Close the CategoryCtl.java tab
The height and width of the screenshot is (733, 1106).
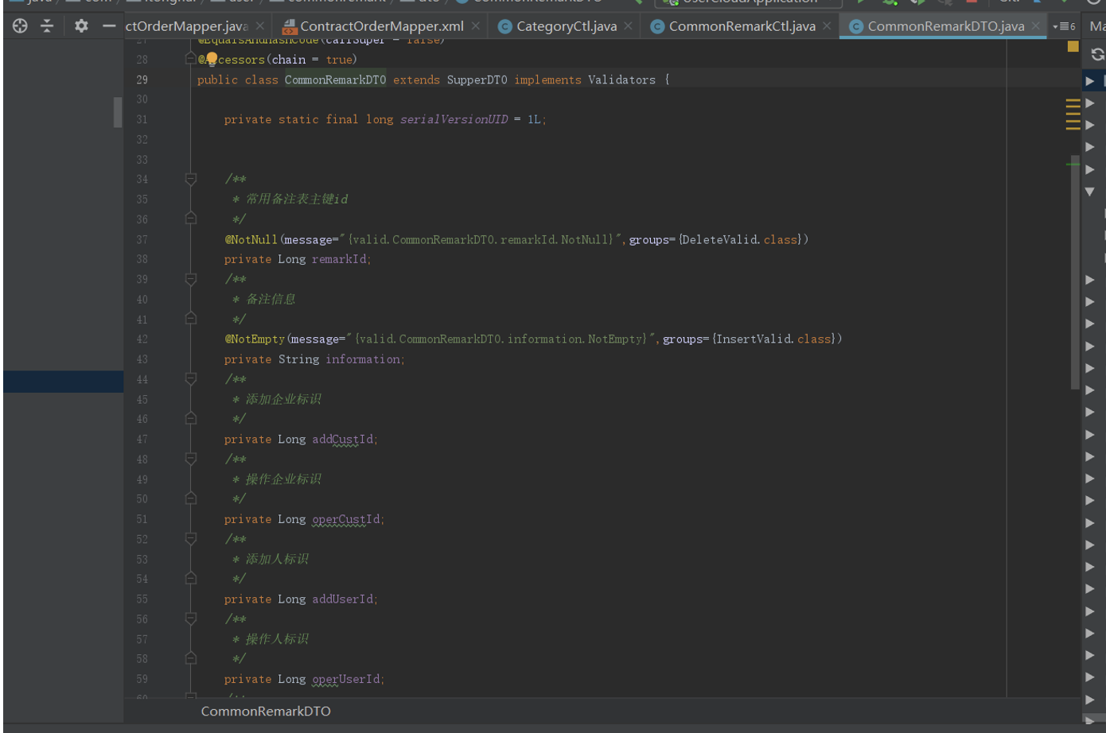coord(629,26)
